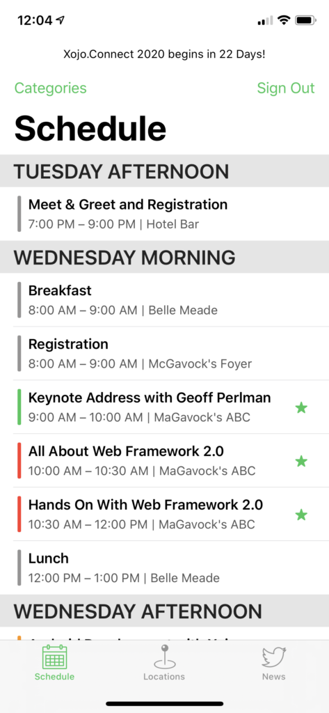Open the Schedule calendar tab icon
This screenshot has width=329, height=713.
click(54, 657)
